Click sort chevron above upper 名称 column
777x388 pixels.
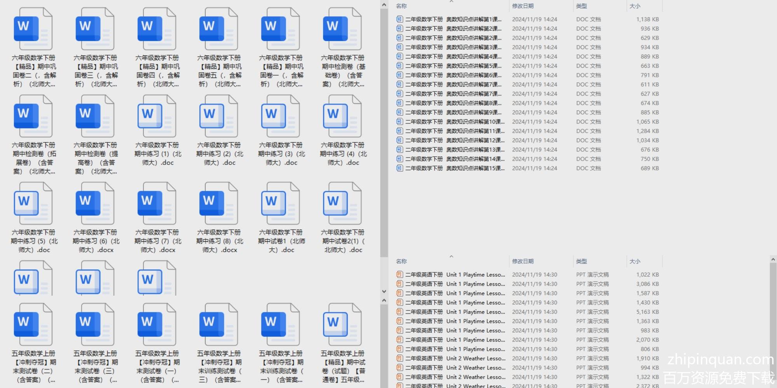(x=451, y=2)
